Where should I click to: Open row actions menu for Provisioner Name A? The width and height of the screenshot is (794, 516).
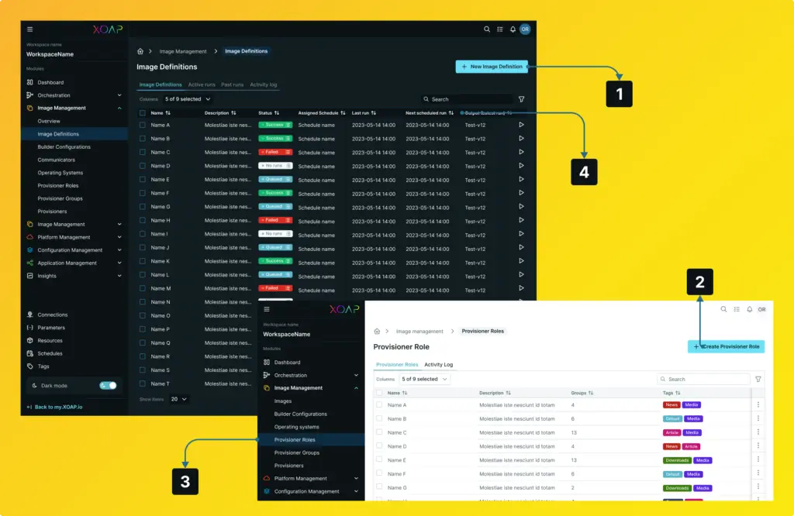pyautogui.click(x=758, y=404)
